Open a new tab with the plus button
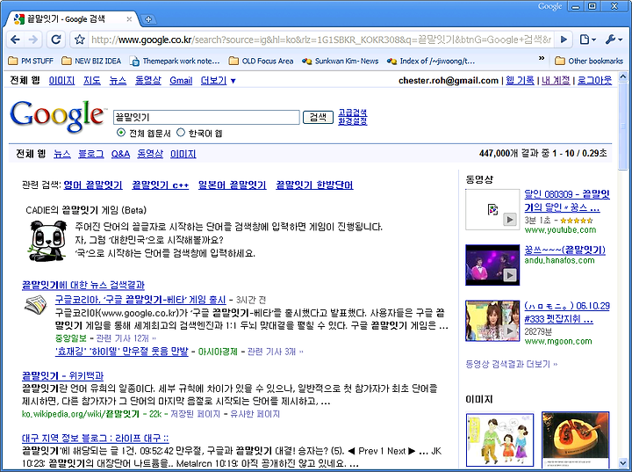Image resolution: width=632 pixels, height=472 pixels. click(148, 19)
